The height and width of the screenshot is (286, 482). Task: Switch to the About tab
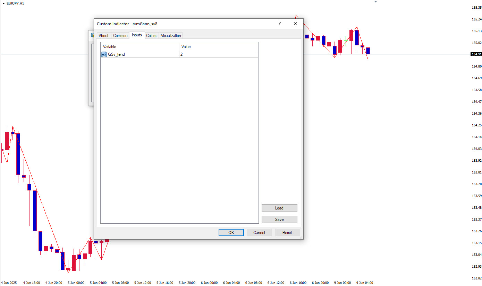pyautogui.click(x=103, y=36)
